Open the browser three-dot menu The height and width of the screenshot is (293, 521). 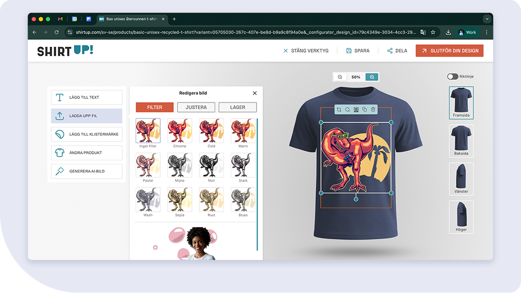click(487, 32)
